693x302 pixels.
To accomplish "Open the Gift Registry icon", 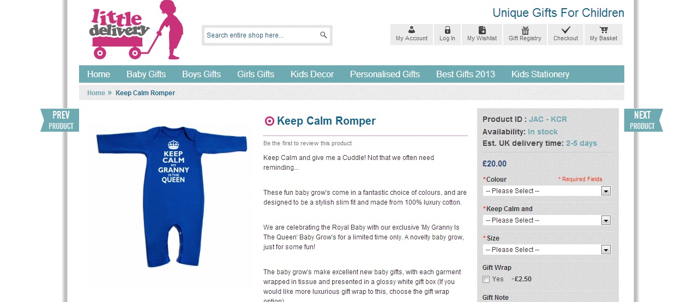I will tap(525, 30).
